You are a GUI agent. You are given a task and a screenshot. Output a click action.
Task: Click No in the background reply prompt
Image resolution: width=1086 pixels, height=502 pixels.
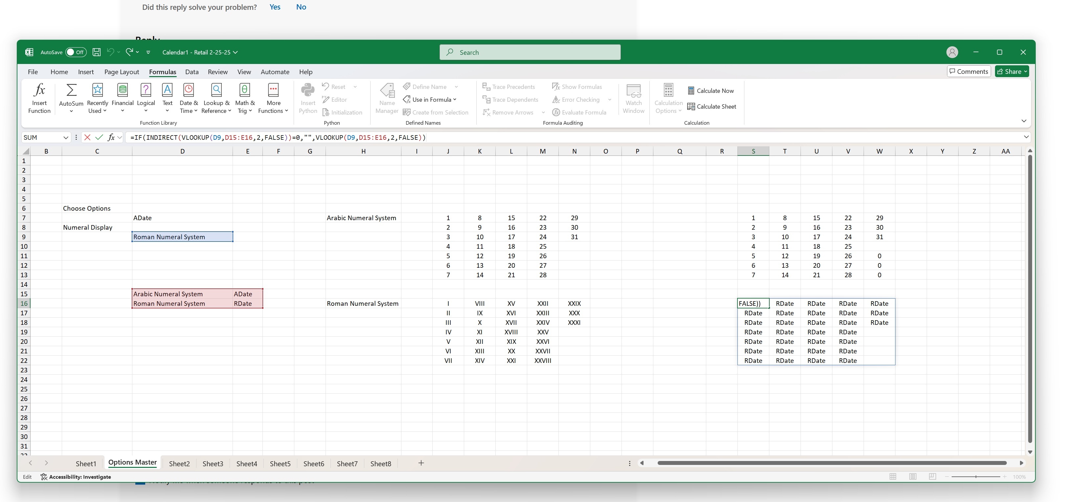pyautogui.click(x=301, y=7)
